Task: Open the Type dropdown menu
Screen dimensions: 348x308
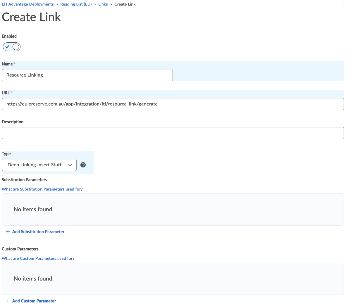Action: (x=39, y=165)
